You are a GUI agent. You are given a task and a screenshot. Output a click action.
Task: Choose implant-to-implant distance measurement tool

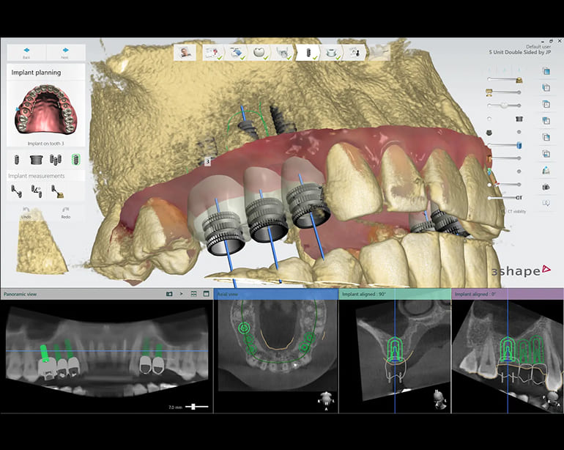pos(16,191)
